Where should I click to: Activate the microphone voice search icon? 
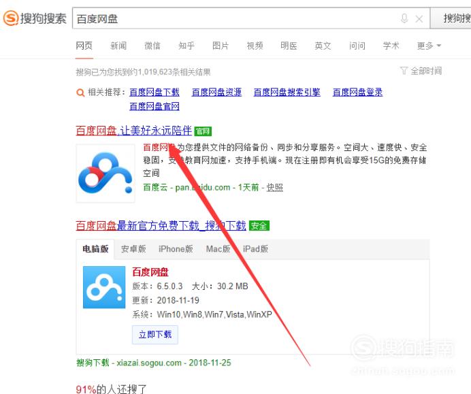404,18
